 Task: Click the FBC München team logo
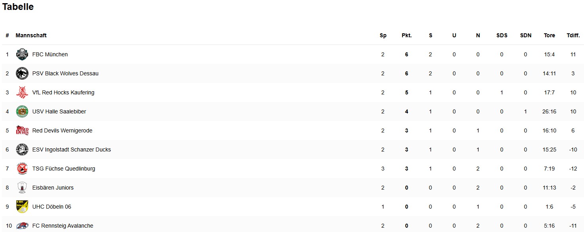click(22, 54)
